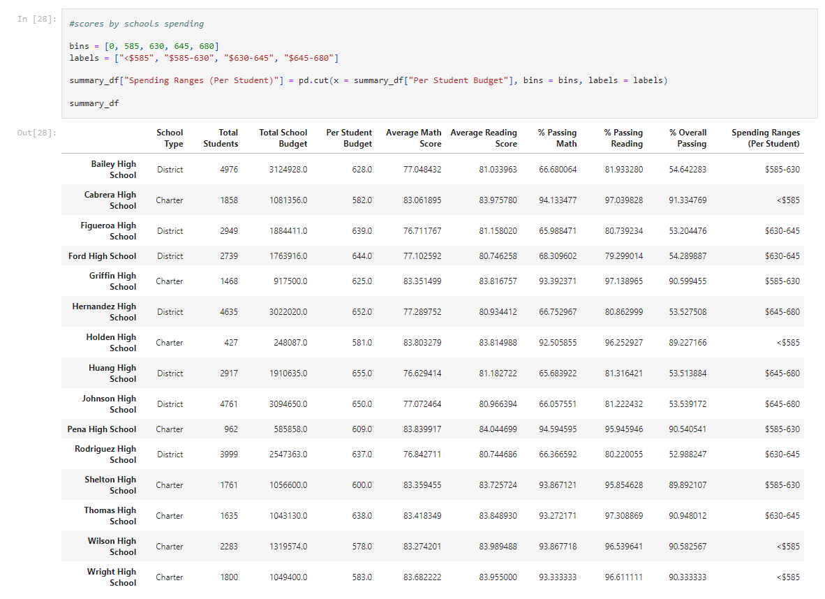Select the "Figueroa High School" row label
Image resolution: width=825 pixels, height=599 pixels.
tap(108, 230)
